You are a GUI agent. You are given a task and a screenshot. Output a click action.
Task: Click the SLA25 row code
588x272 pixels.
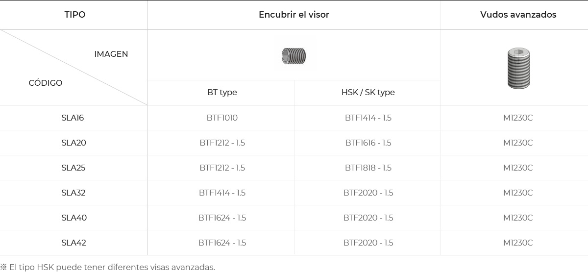tap(73, 168)
